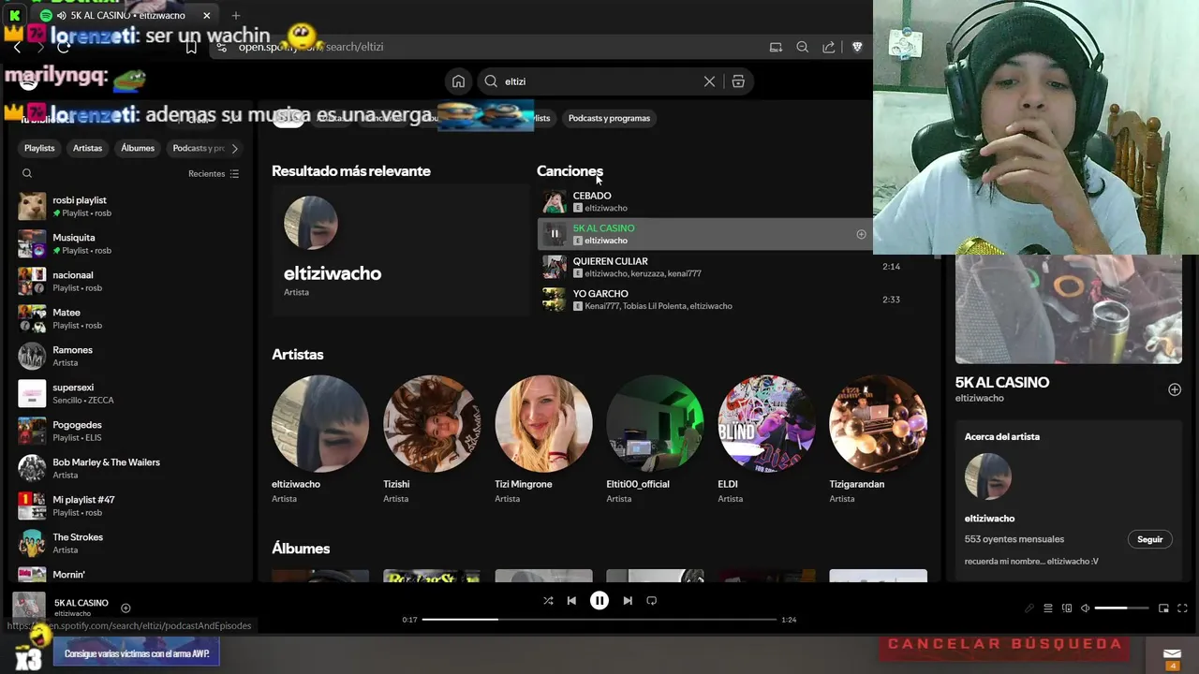Open the supersexi single
The height and width of the screenshot is (674, 1199).
[128, 393]
